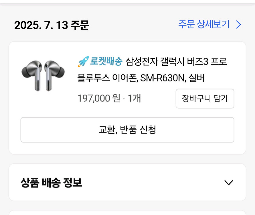Select the 로켓배송 badge label

(106, 62)
